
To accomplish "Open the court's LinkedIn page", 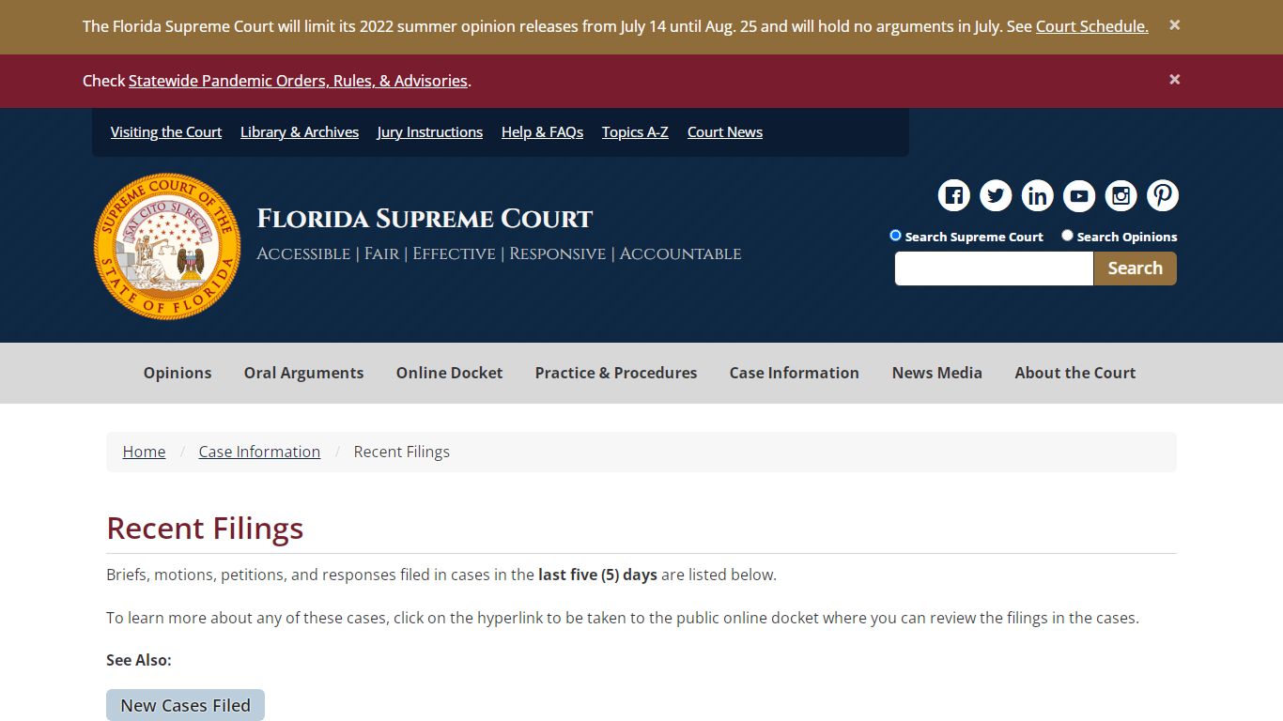I will (1038, 196).
